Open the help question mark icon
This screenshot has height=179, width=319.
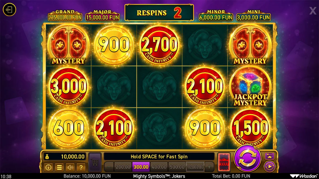point(81,167)
